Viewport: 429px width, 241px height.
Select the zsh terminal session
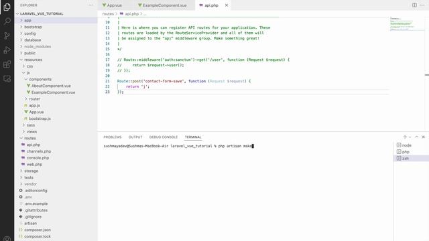411,158
